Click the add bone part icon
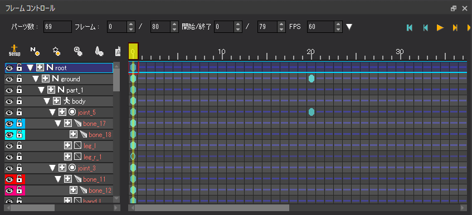Screen dimensions: 472x215 [99, 51]
